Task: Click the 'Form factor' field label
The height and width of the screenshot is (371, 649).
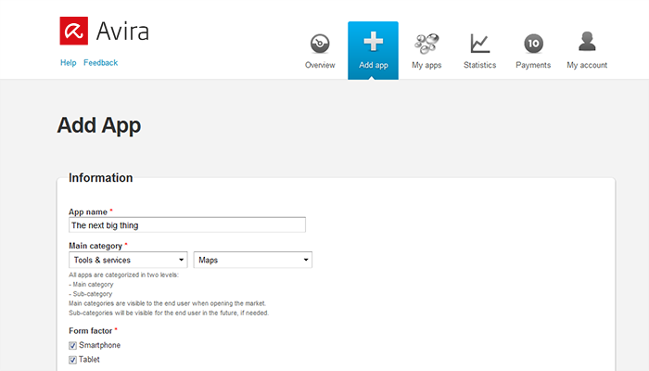Action: click(x=90, y=330)
